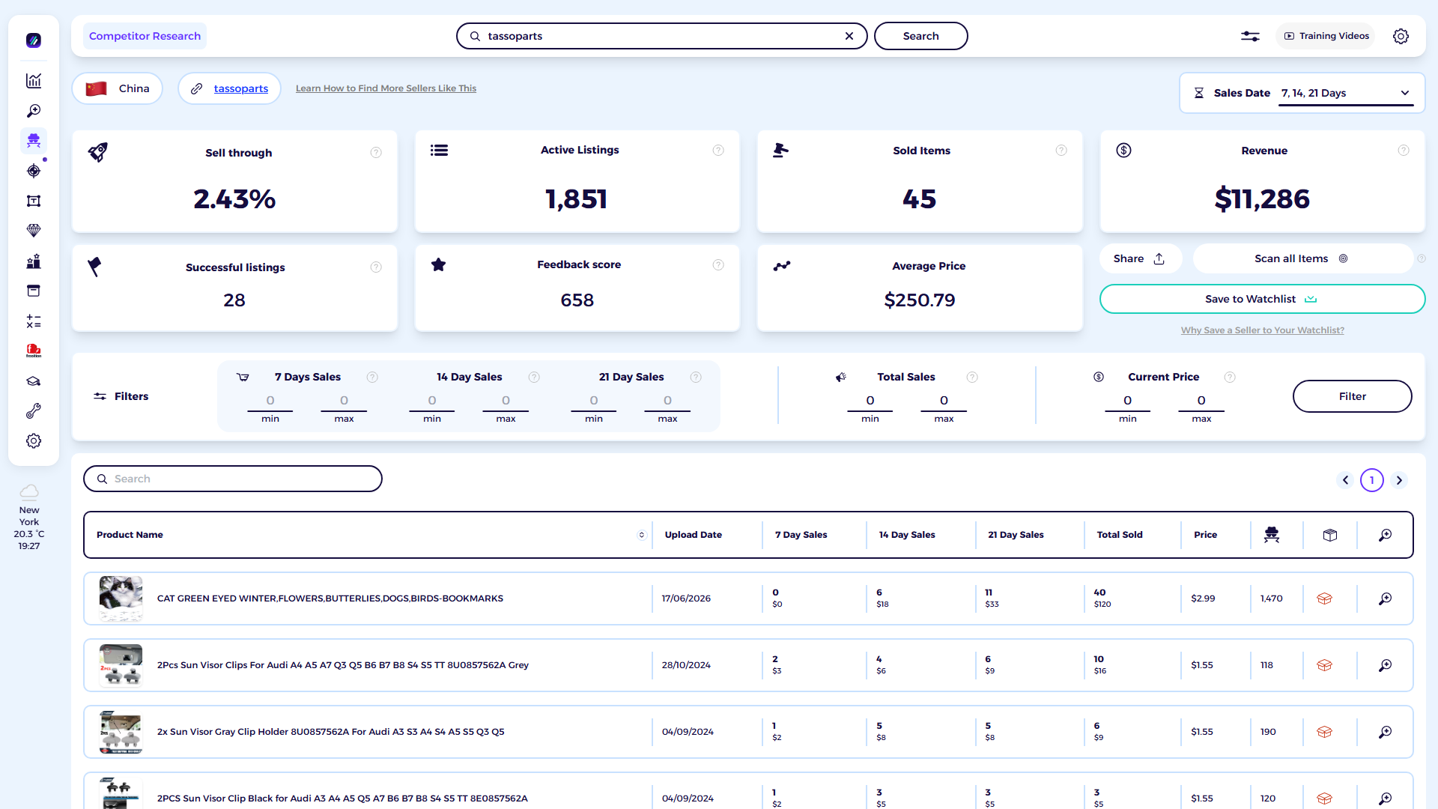Image resolution: width=1438 pixels, height=809 pixels.
Task: Set the 14 Day Sales max field
Action: 506,401
